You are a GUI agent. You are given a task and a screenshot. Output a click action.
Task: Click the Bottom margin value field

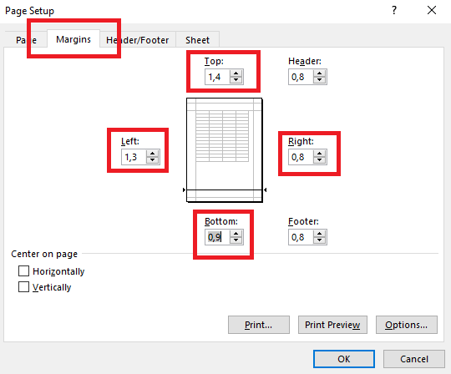tap(217, 237)
